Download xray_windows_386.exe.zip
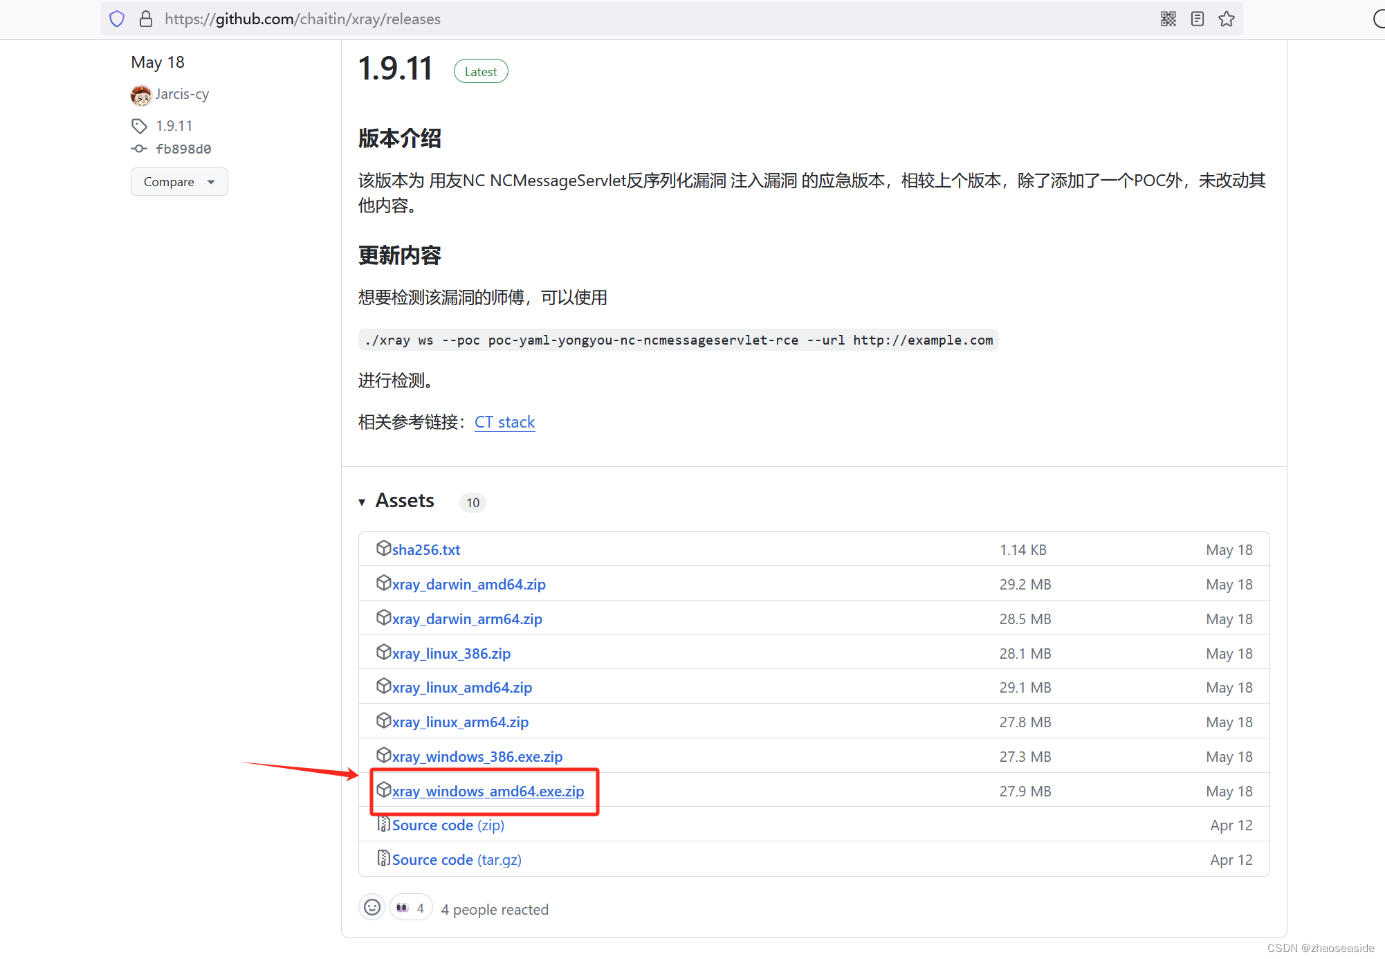The height and width of the screenshot is (959, 1385). pyautogui.click(x=477, y=757)
